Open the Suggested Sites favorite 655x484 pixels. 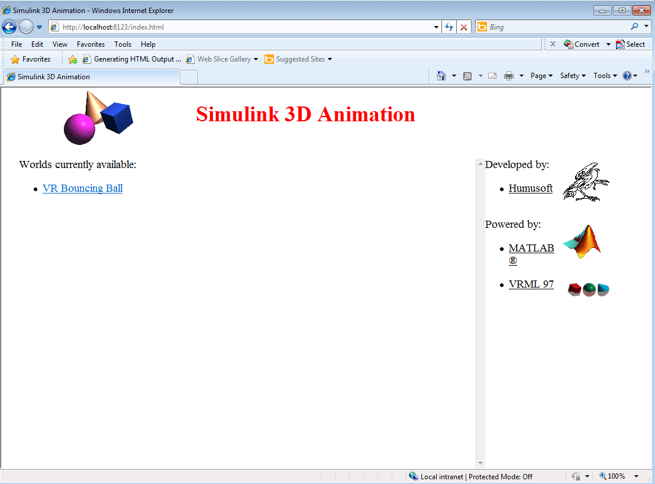point(298,59)
